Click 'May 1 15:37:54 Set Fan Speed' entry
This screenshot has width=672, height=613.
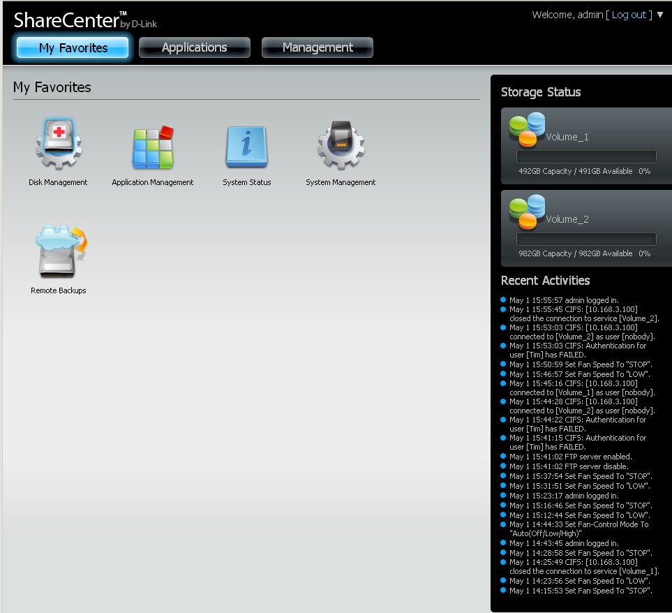click(581, 476)
